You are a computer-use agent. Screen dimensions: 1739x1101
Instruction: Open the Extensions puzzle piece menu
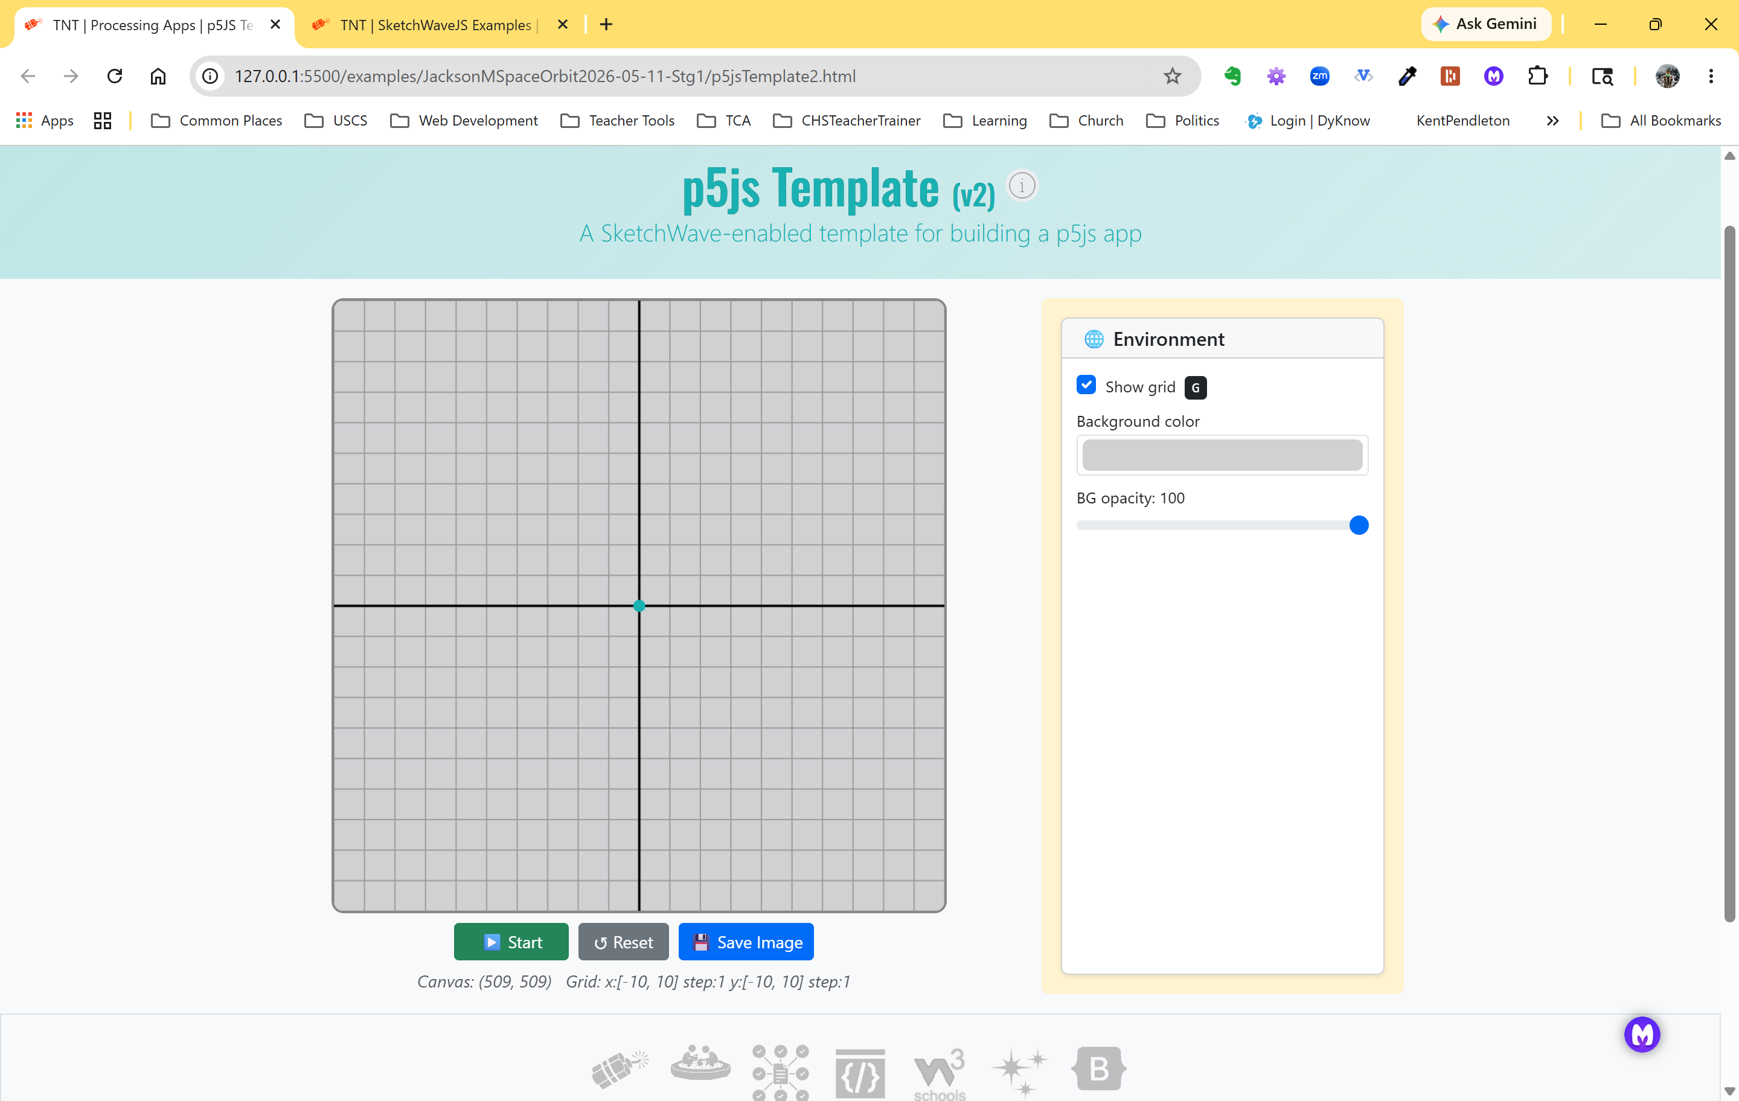[x=1537, y=76]
